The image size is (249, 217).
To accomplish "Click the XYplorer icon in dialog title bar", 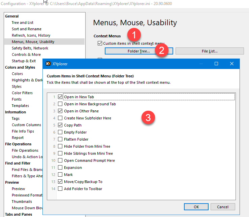I will coord(48,64).
